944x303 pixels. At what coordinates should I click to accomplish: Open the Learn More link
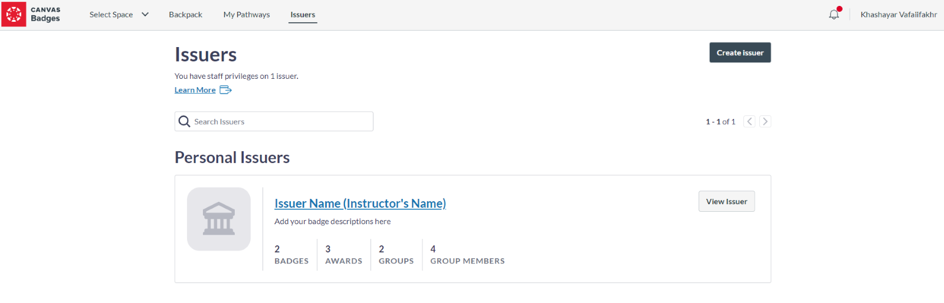195,90
